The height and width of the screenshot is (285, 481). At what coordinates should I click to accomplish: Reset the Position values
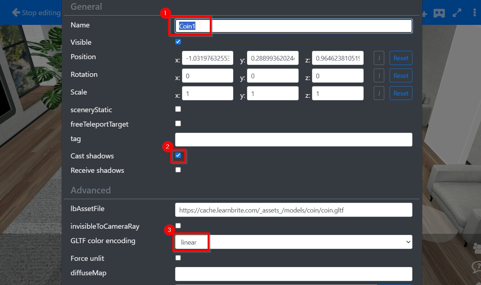coord(401,58)
